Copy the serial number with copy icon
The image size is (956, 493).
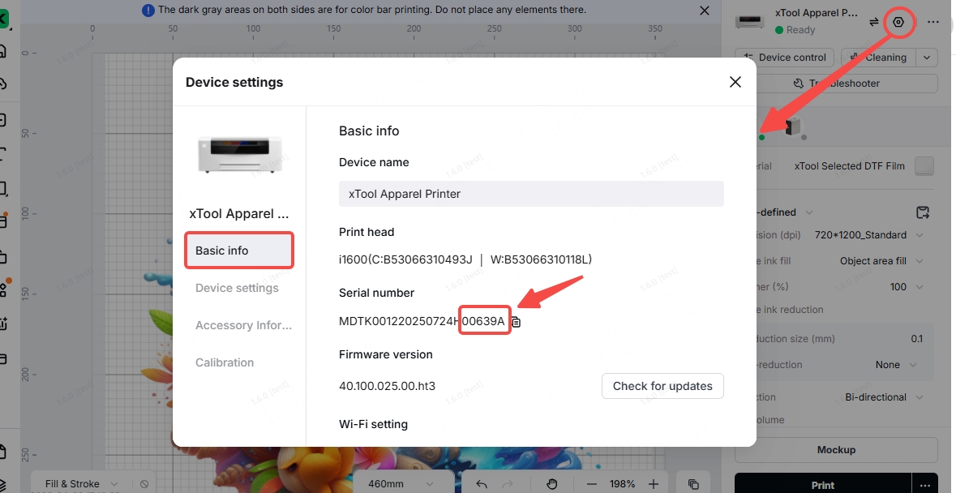coord(516,322)
